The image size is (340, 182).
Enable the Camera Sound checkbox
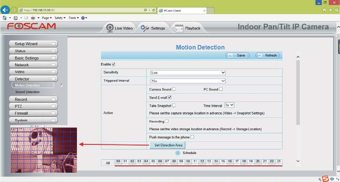[174, 89]
